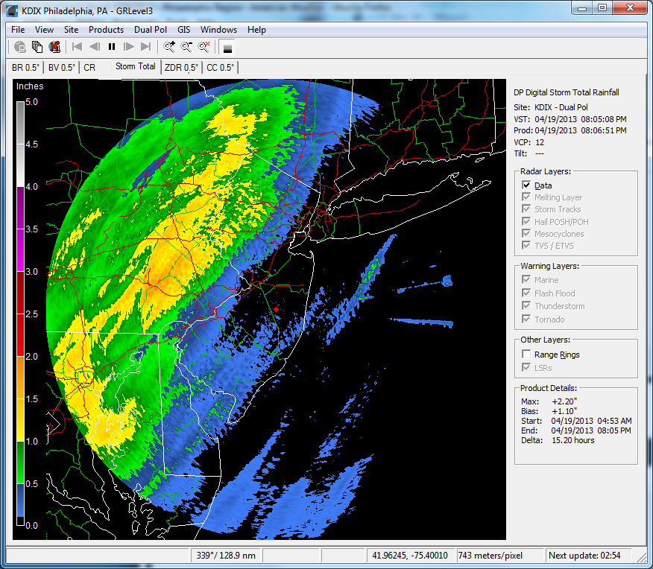Toggle the Thunderstorm warning checkbox
Screen dimensions: 653x569
click(x=526, y=305)
